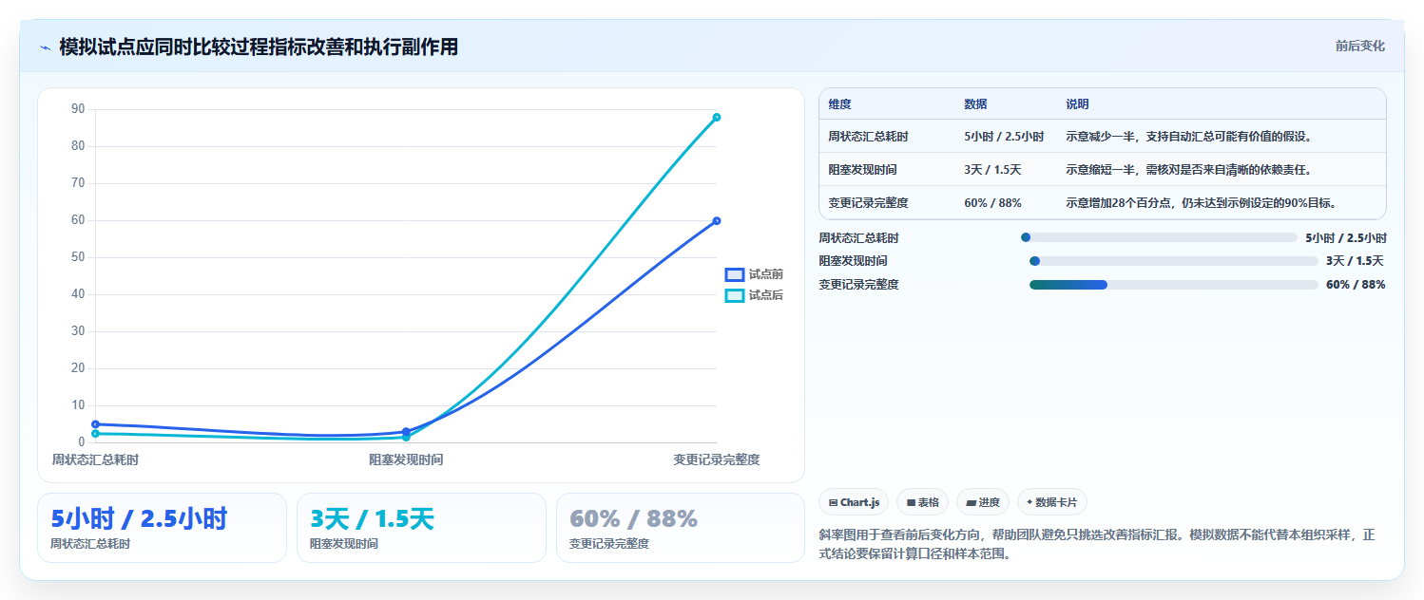Click 试点前 point above 周状态汇总耗时

click(95, 424)
